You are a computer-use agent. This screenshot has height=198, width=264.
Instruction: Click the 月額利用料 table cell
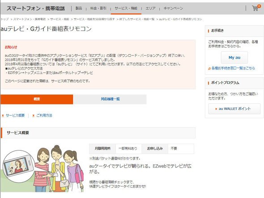pos(102,149)
